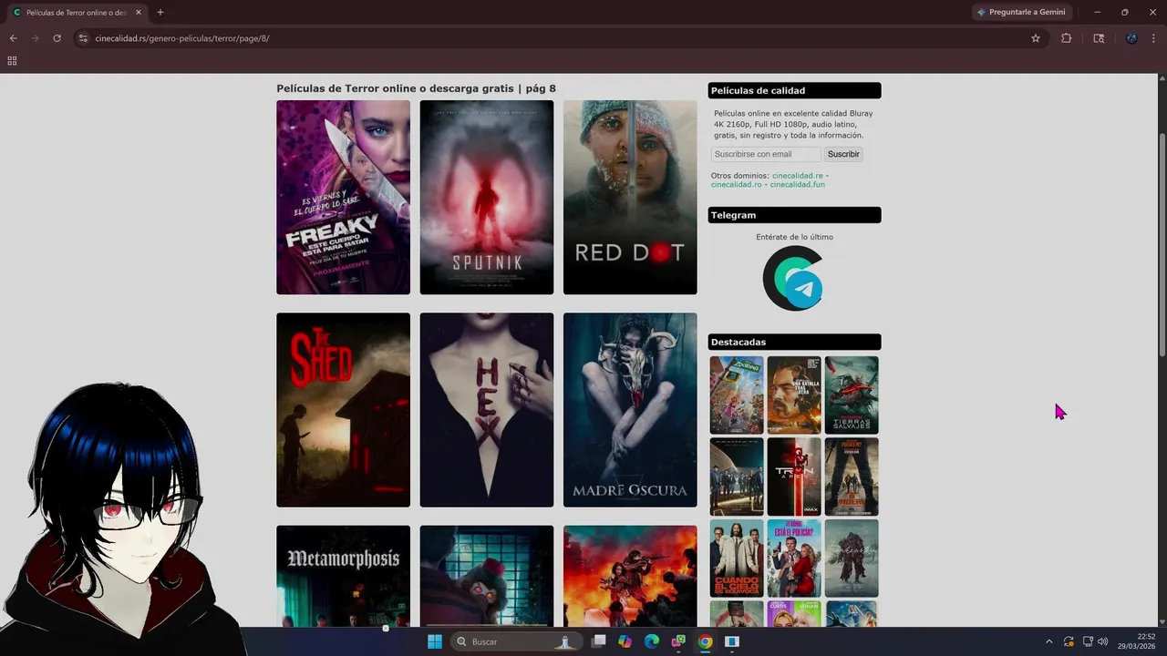Screen dimensions: 1167x656
Task: Visit the cinecalidad.fun domain link
Action: (797, 184)
